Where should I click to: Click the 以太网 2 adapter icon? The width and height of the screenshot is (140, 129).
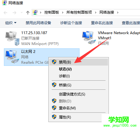click(x=12, y=57)
